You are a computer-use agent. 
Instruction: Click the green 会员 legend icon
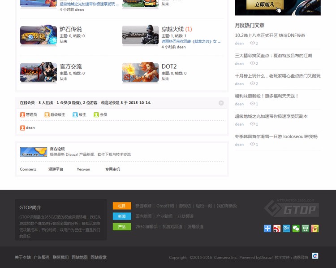click(x=96, y=114)
